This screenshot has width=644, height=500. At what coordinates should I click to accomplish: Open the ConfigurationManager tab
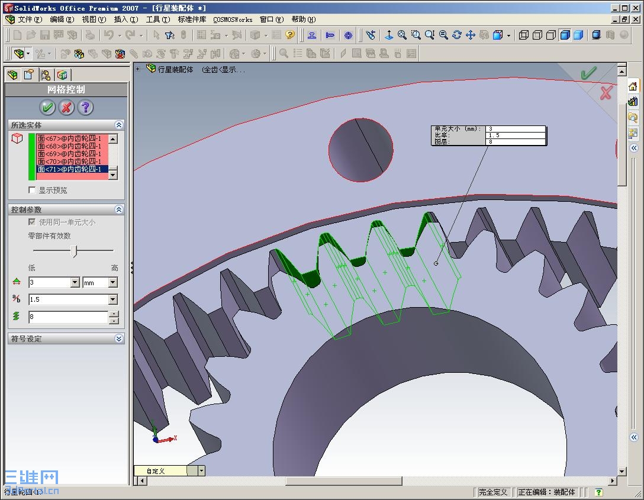click(46, 75)
